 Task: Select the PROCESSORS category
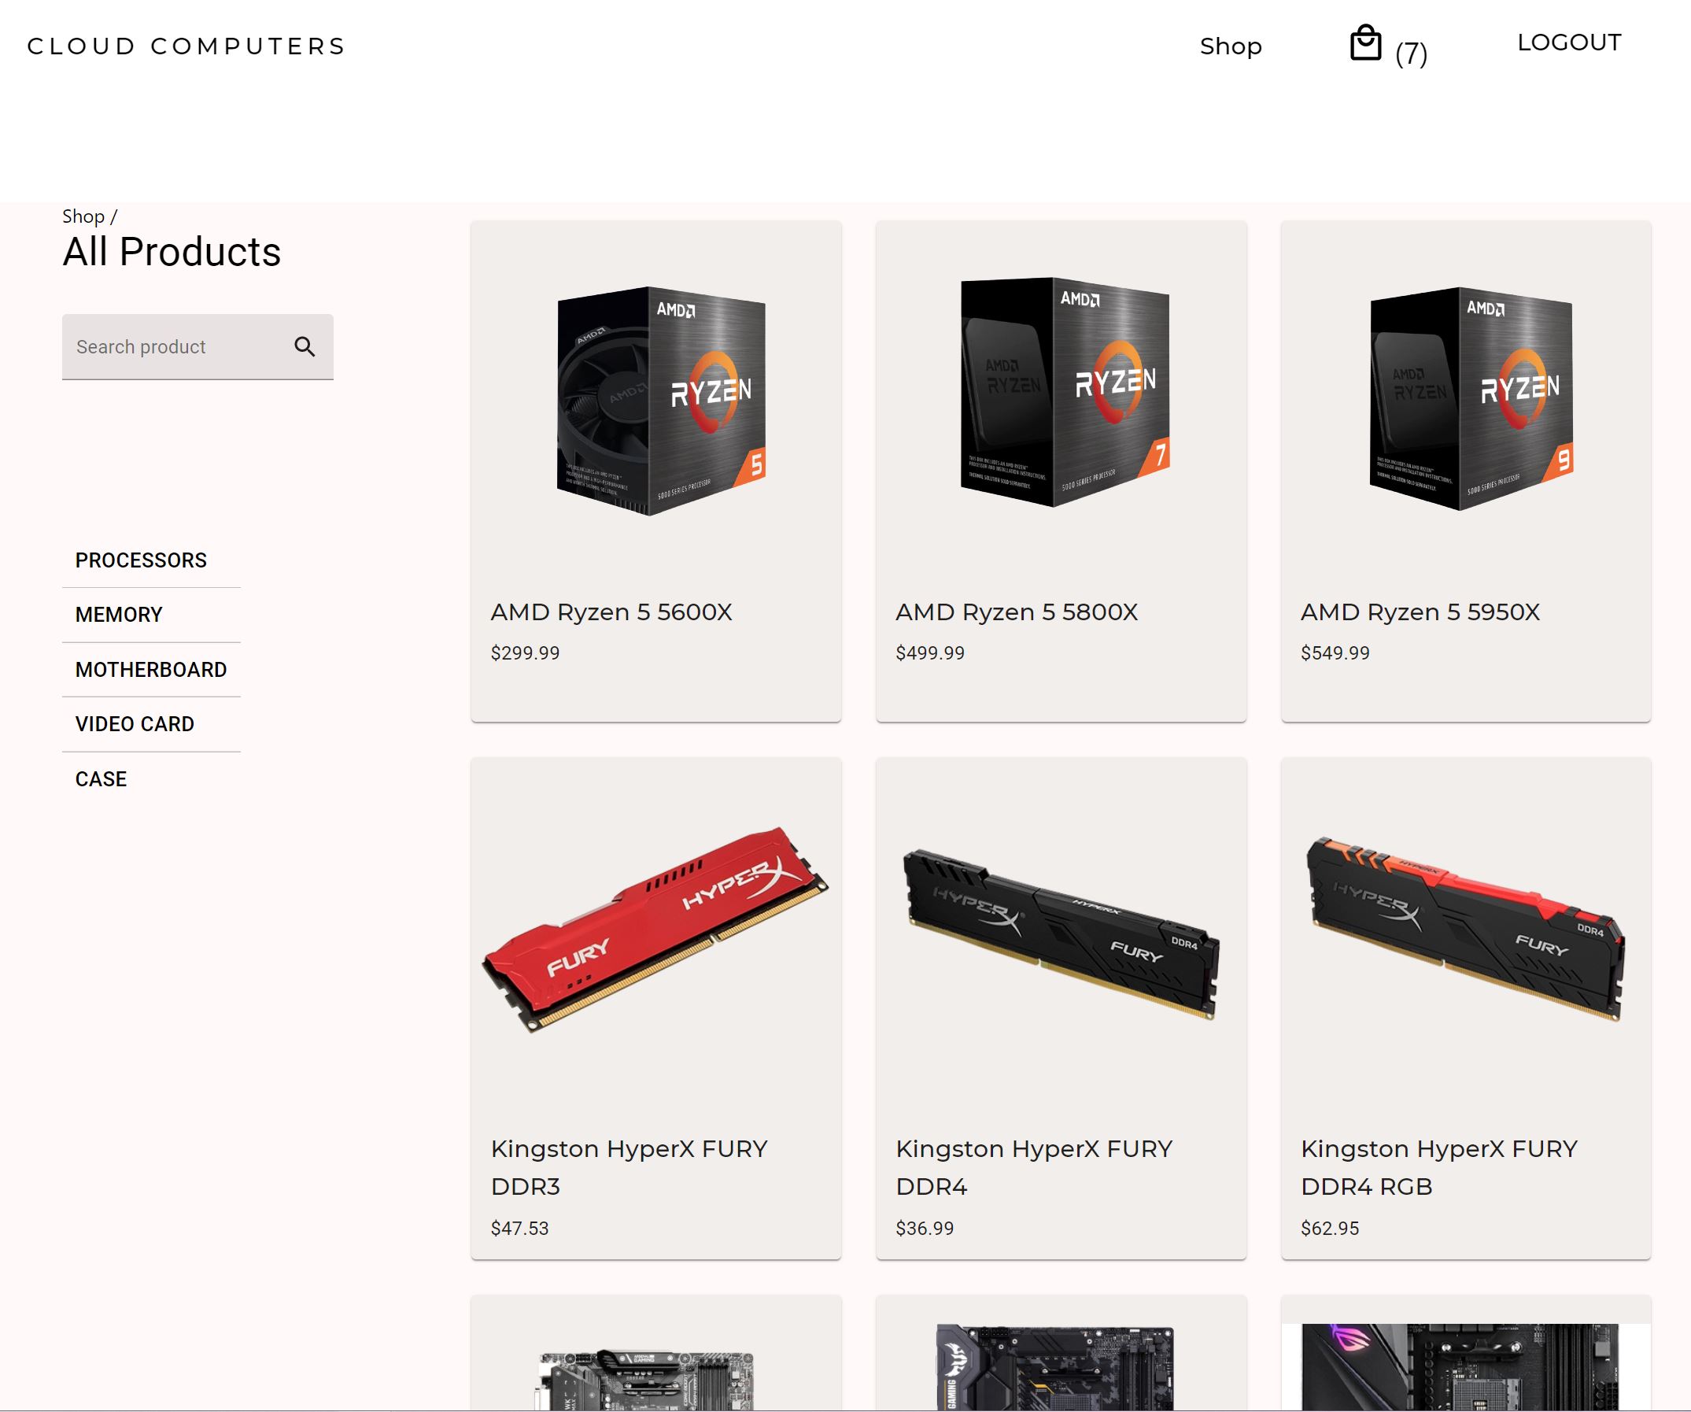coord(141,560)
